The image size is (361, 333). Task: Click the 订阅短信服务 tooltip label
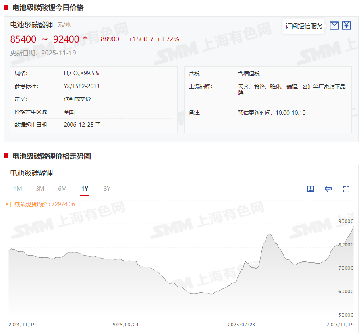click(304, 26)
